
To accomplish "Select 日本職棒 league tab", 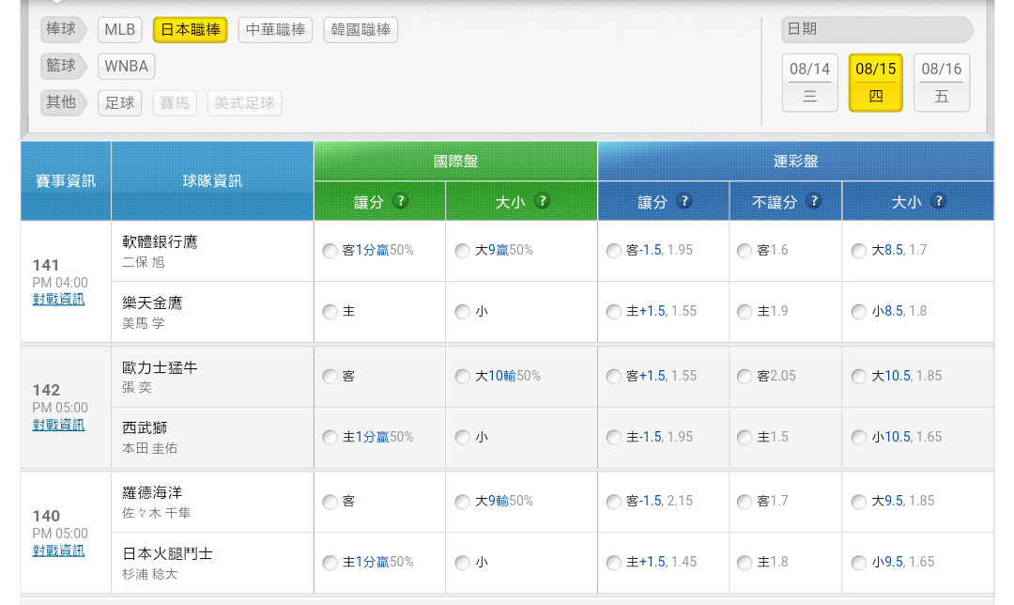I will tap(190, 30).
